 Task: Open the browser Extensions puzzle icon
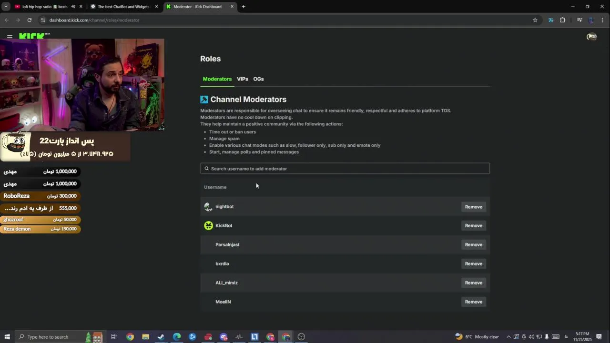tap(562, 20)
